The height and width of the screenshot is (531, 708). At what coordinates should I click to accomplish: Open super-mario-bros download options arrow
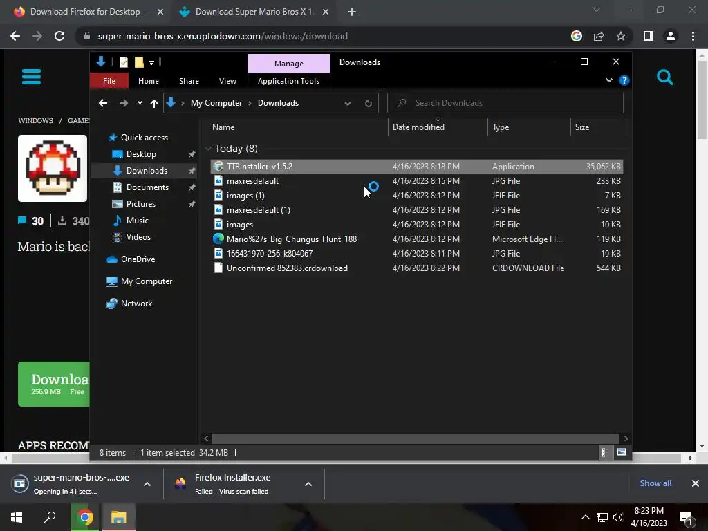[147, 484]
